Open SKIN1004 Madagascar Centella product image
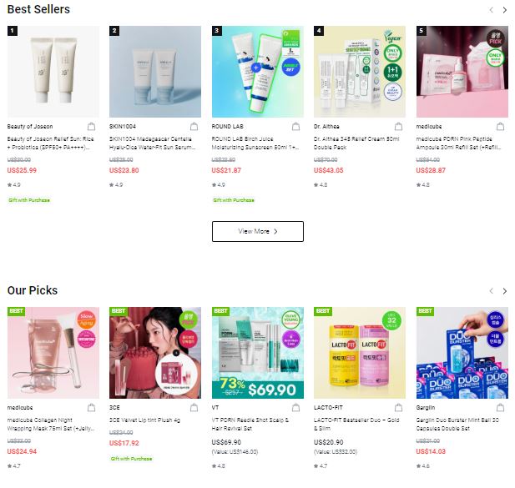Viewport: 515px width, 488px height. 155,71
